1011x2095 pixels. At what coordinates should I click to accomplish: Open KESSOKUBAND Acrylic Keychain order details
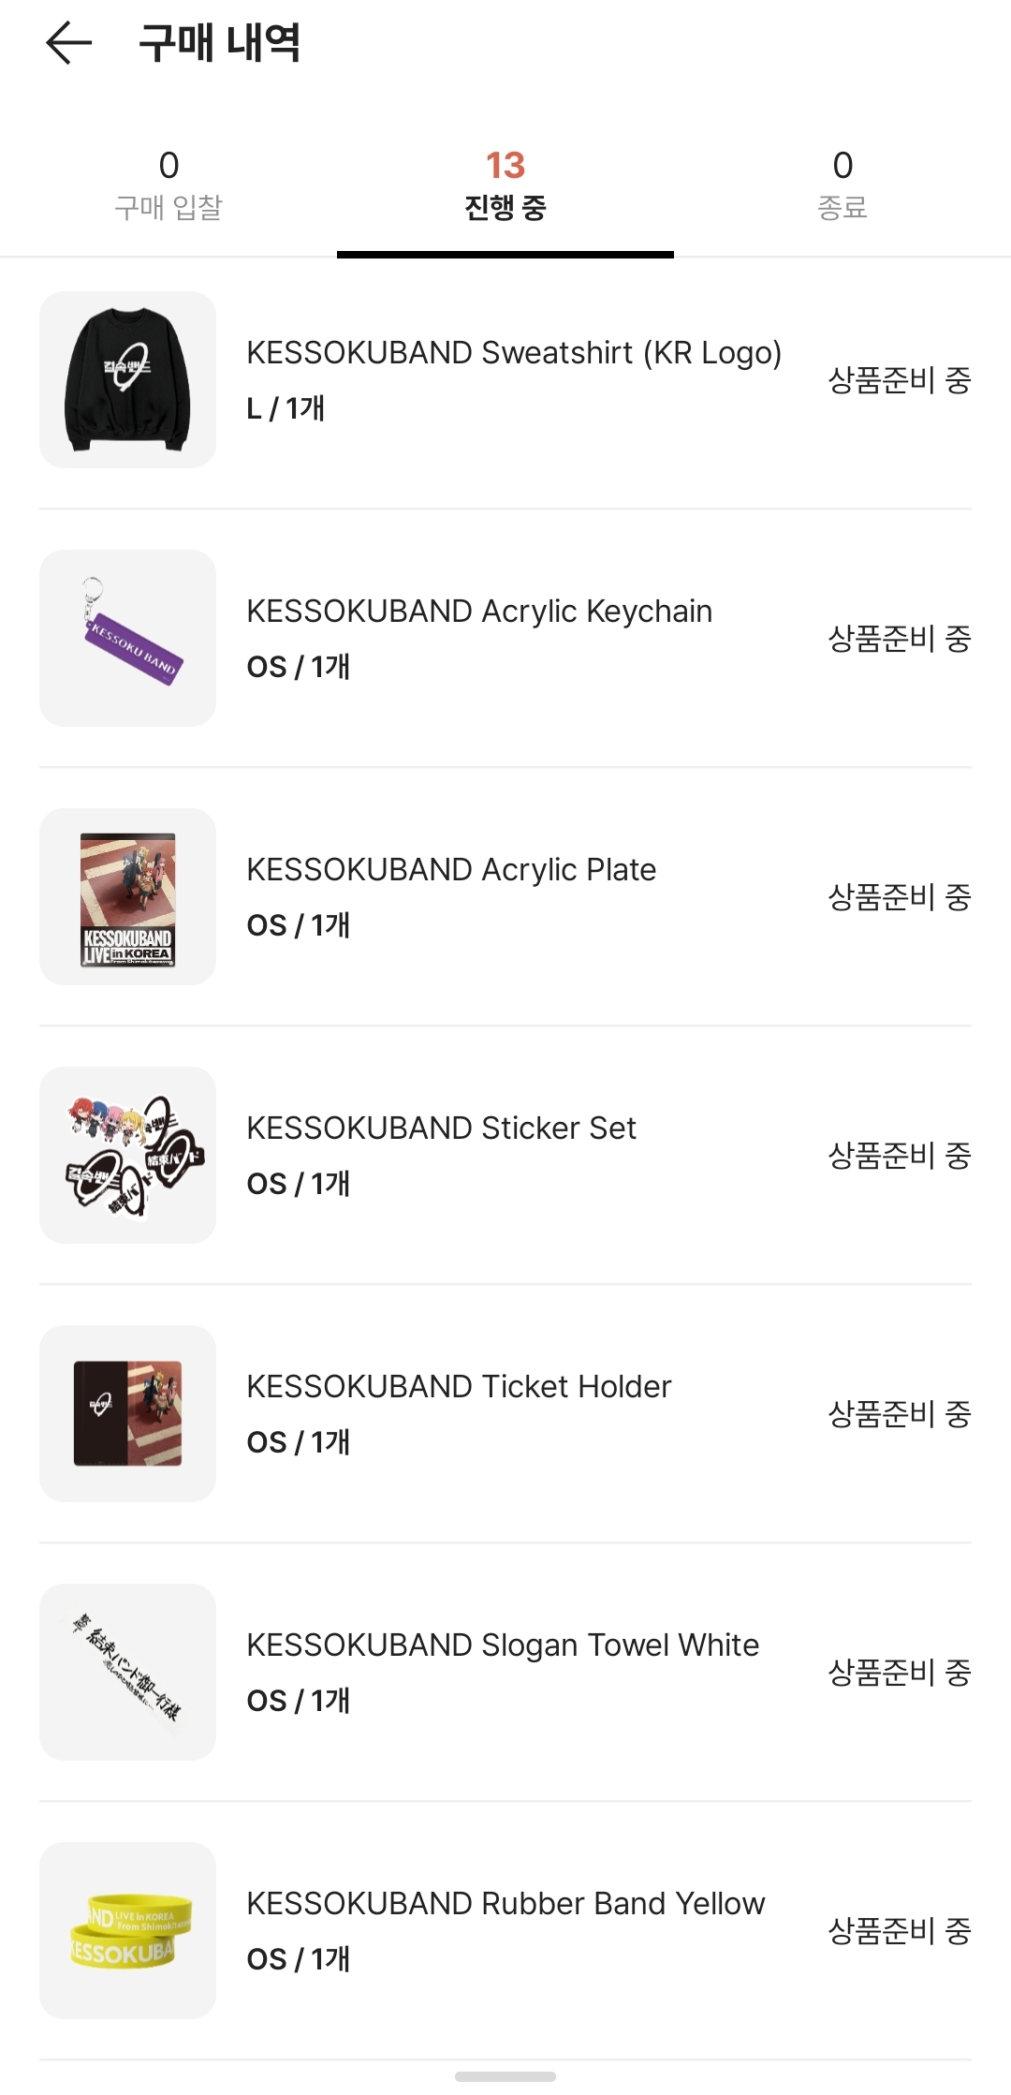[x=478, y=612]
